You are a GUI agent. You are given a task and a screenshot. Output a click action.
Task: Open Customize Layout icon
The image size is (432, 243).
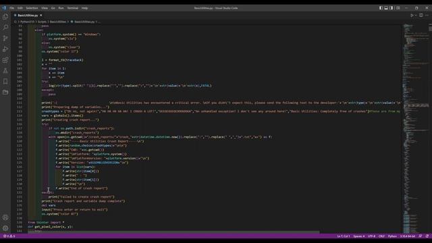click(398, 8)
